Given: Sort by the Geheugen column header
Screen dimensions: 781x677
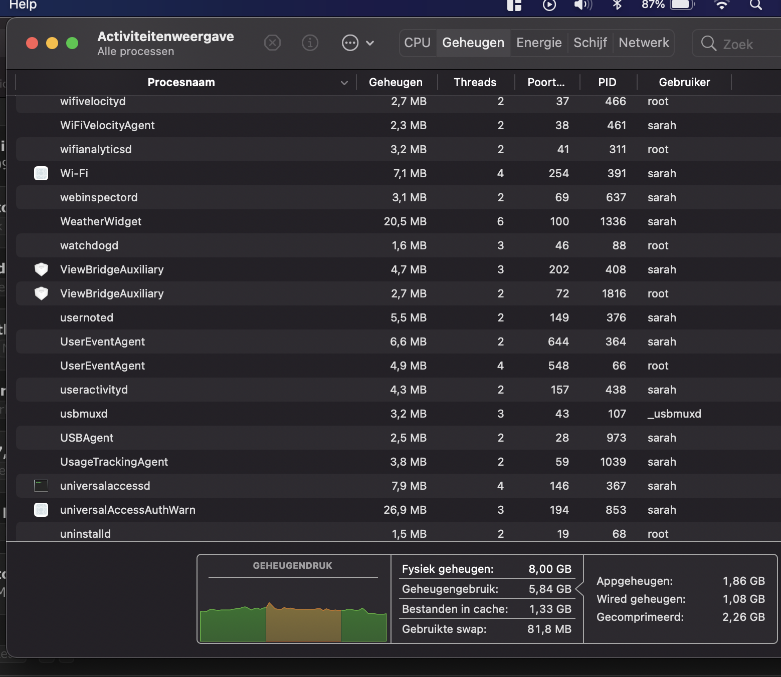Looking at the screenshot, I should click(396, 83).
